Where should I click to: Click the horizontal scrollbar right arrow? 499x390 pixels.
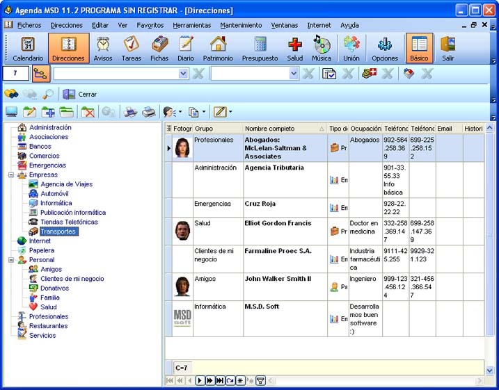480,380
